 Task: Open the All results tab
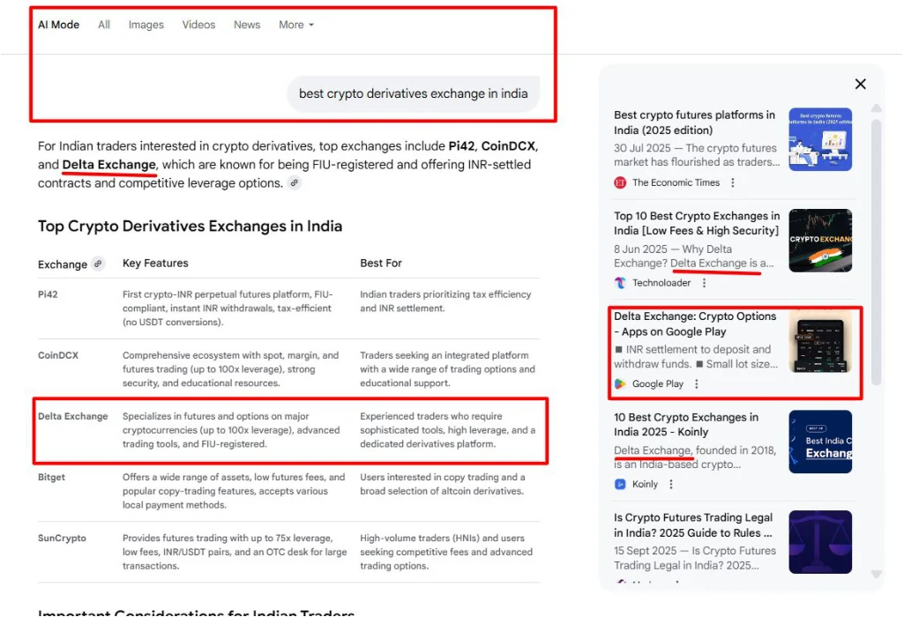pos(104,25)
